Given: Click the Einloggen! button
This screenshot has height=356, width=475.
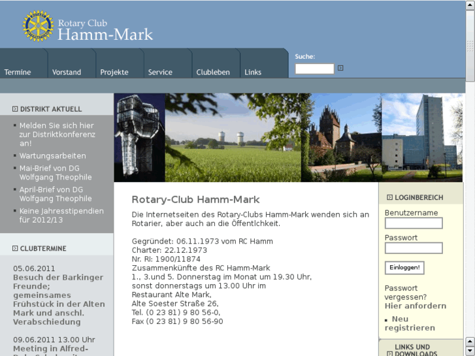Looking at the screenshot, I should [404, 268].
